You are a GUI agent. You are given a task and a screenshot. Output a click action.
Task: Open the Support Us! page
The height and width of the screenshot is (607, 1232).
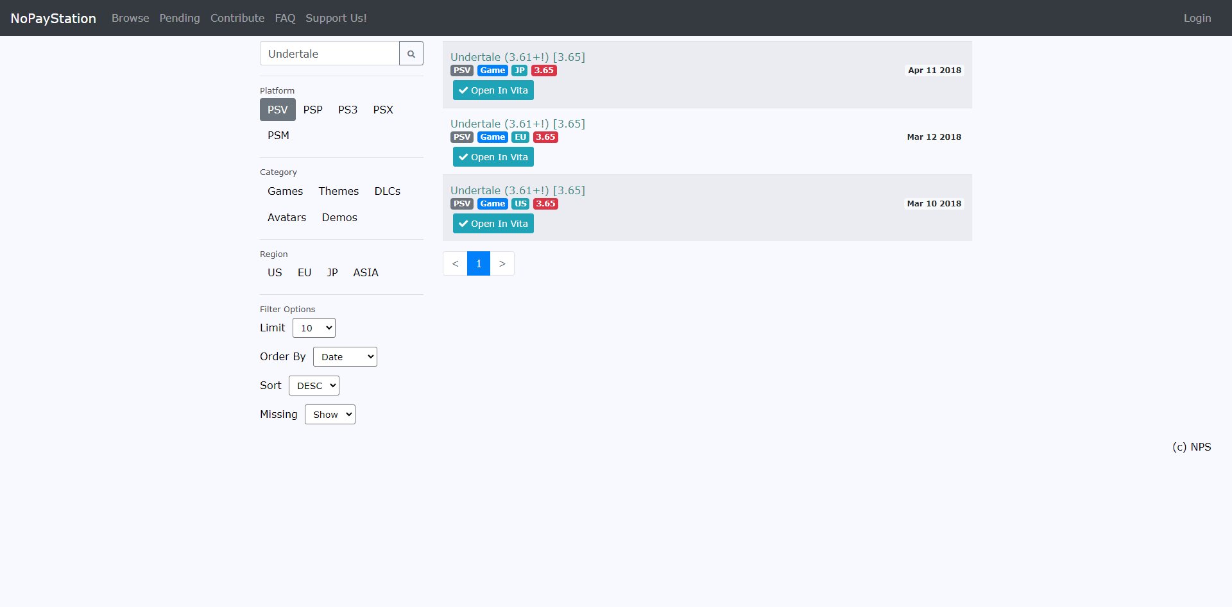click(336, 18)
